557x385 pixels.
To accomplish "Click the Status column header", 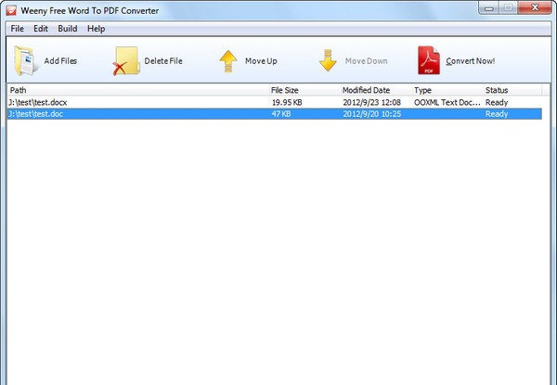I will click(x=512, y=90).
